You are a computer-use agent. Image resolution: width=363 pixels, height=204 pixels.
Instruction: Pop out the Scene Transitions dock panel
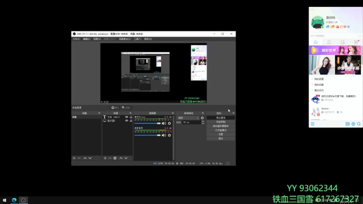[x=203, y=113]
